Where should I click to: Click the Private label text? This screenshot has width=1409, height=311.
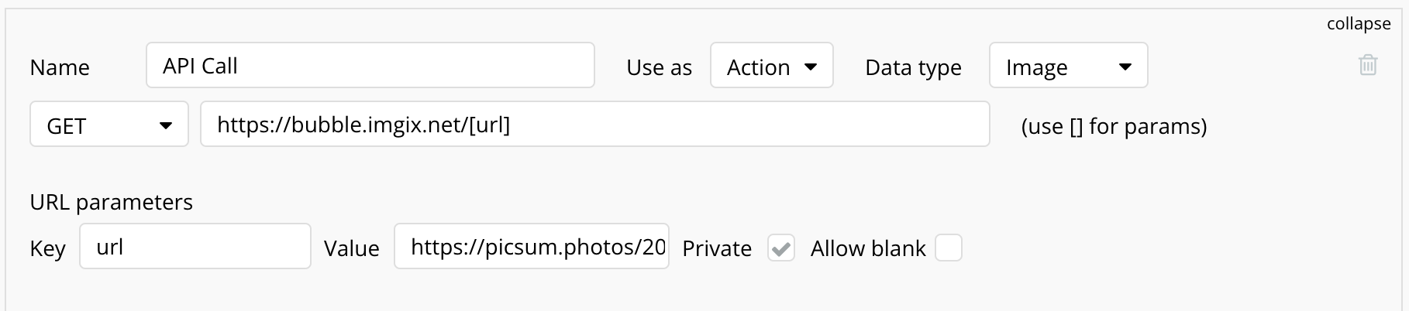click(716, 248)
